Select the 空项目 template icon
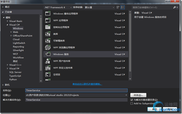Viewport: 182px width, 114px height. tap(48, 74)
